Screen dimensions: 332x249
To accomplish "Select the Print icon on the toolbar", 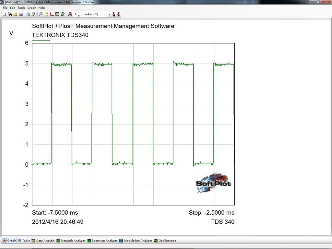I will [x=27, y=14].
